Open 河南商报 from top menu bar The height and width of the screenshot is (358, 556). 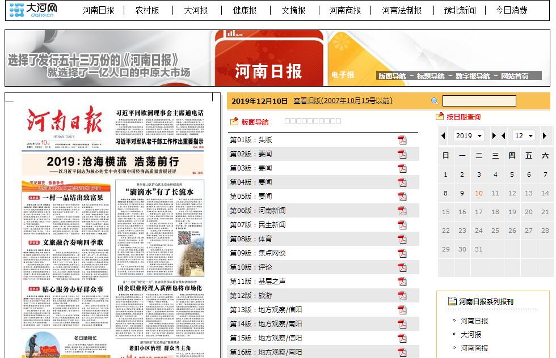point(345,10)
